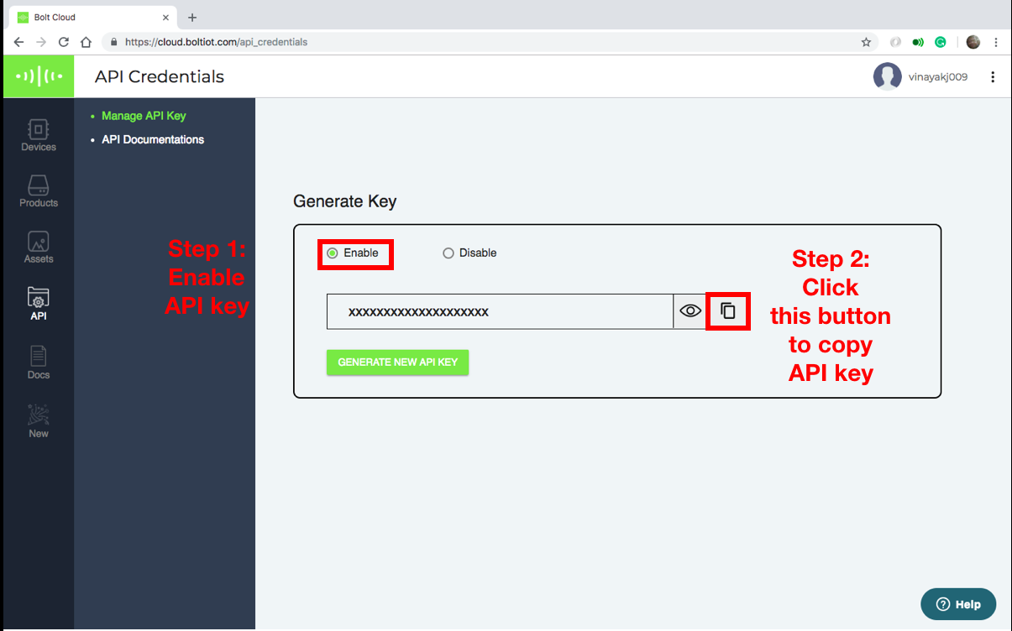Screen dimensions: 1012x631
Task: Click the Bolt logo in header
Action: click(39, 76)
